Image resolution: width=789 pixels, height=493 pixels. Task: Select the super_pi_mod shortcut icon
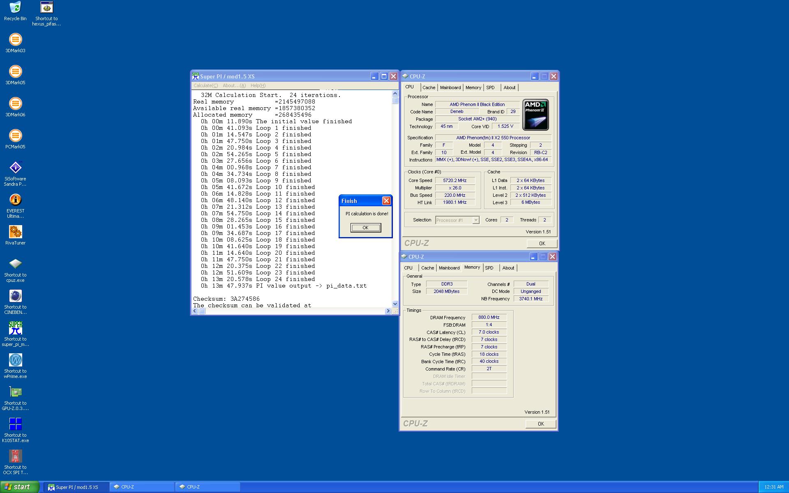point(15,334)
